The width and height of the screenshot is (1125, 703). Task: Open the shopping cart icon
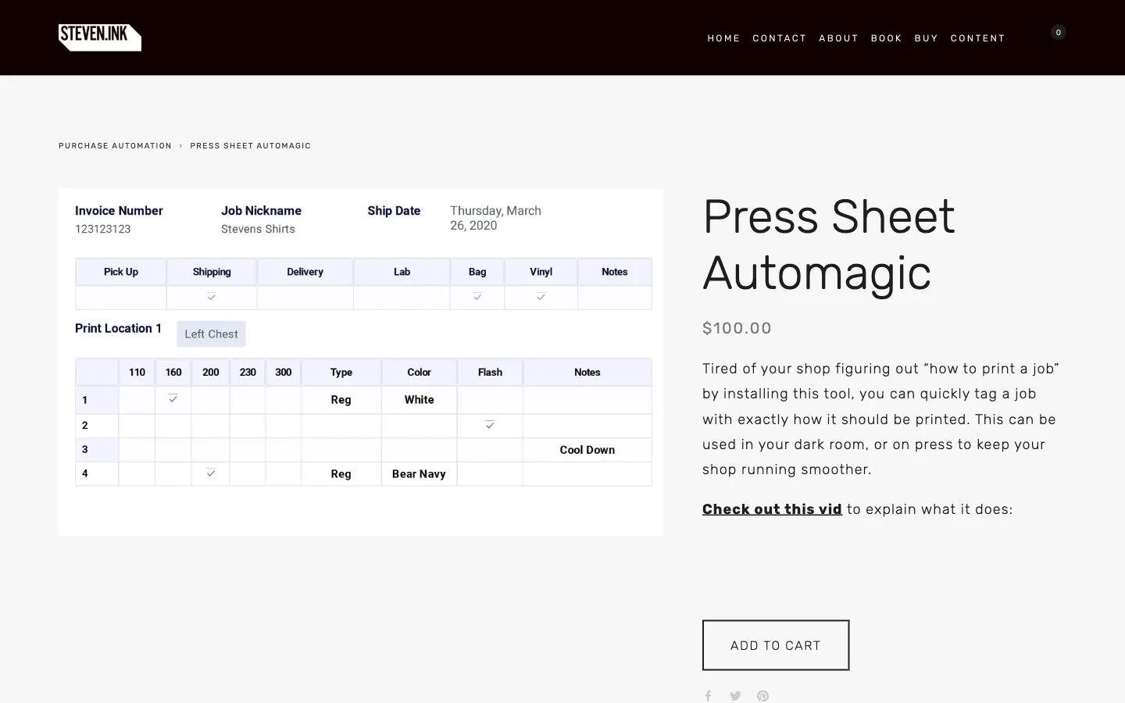coord(1058,33)
